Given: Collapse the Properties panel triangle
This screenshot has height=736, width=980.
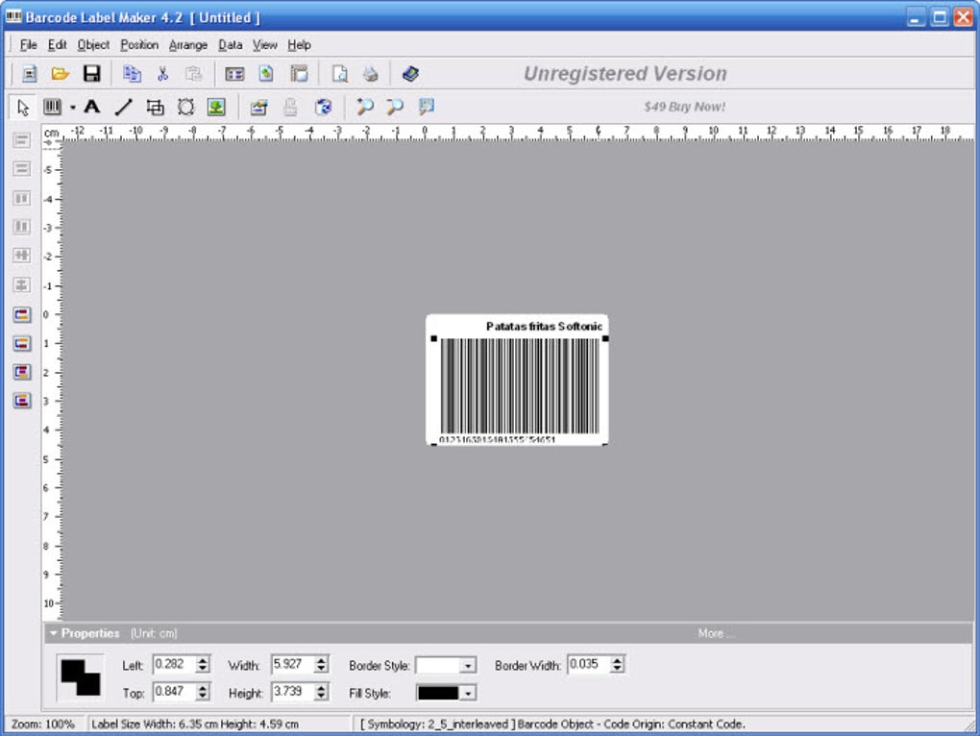Looking at the screenshot, I should pyautogui.click(x=53, y=633).
